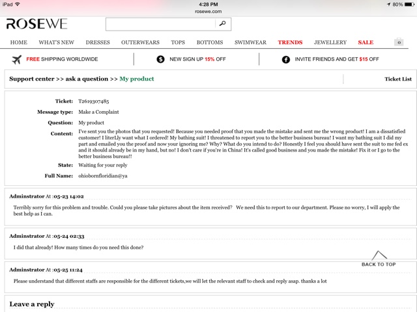Viewport: 417px width, 312px height.
Task: Focus the site search input field
Action: pyautogui.click(x=160, y=24)
